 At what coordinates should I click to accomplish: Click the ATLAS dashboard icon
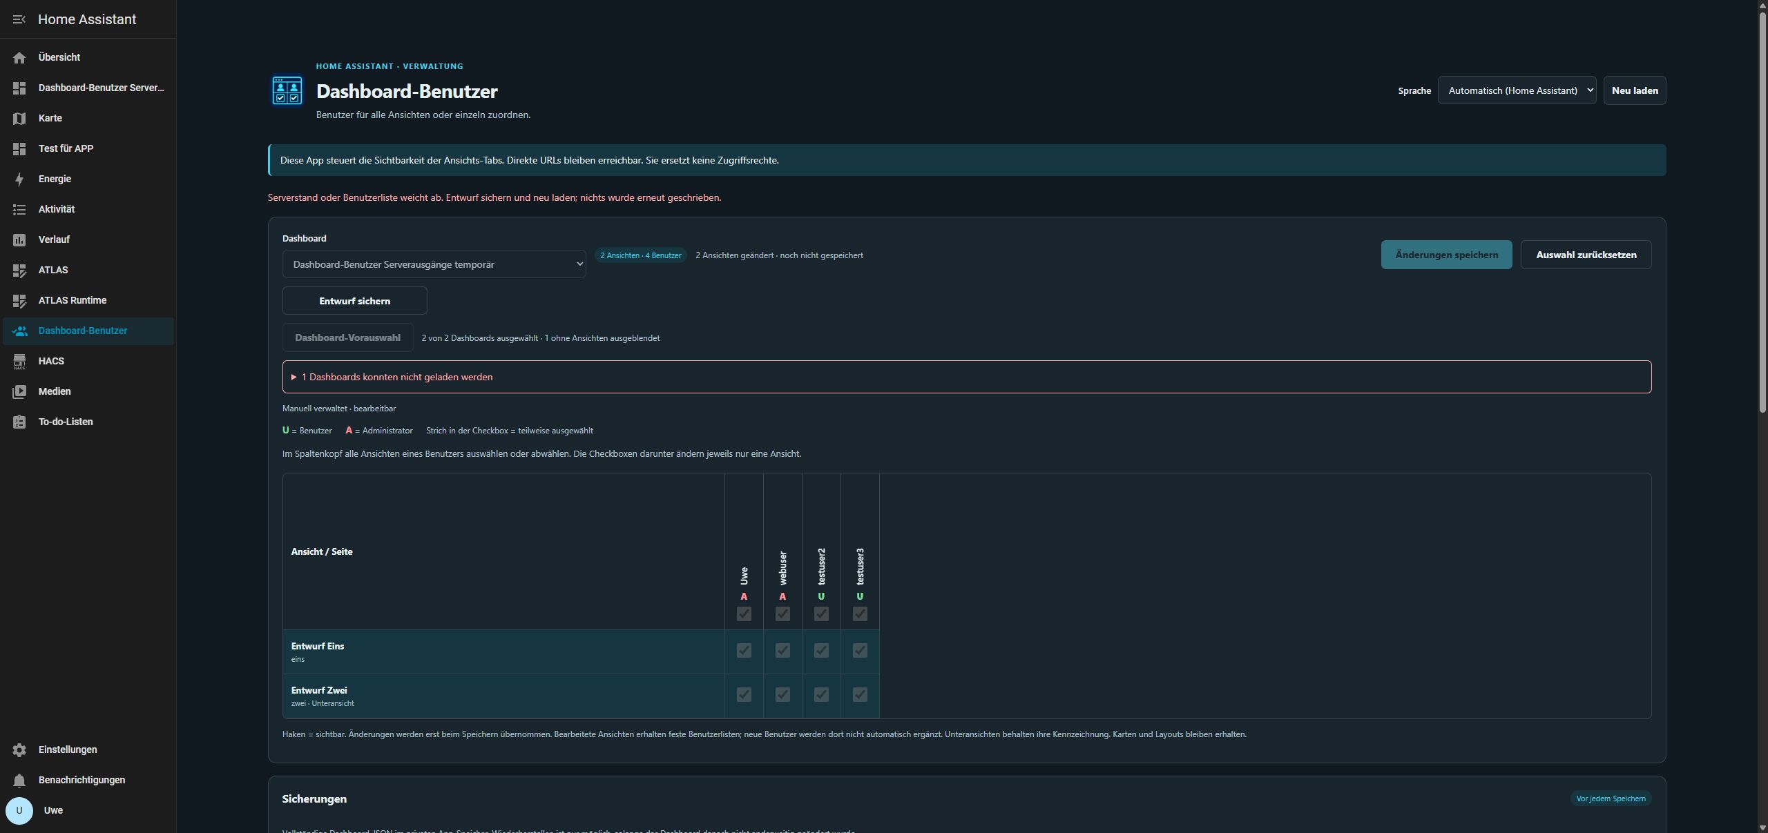click(19, 270)
